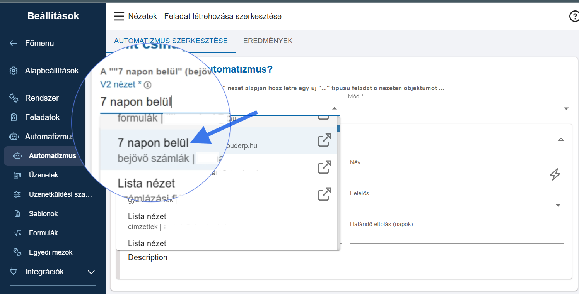Open the hamburger menu icon
The height and width of the screenshot is (294, 579).
click(119, 16)
